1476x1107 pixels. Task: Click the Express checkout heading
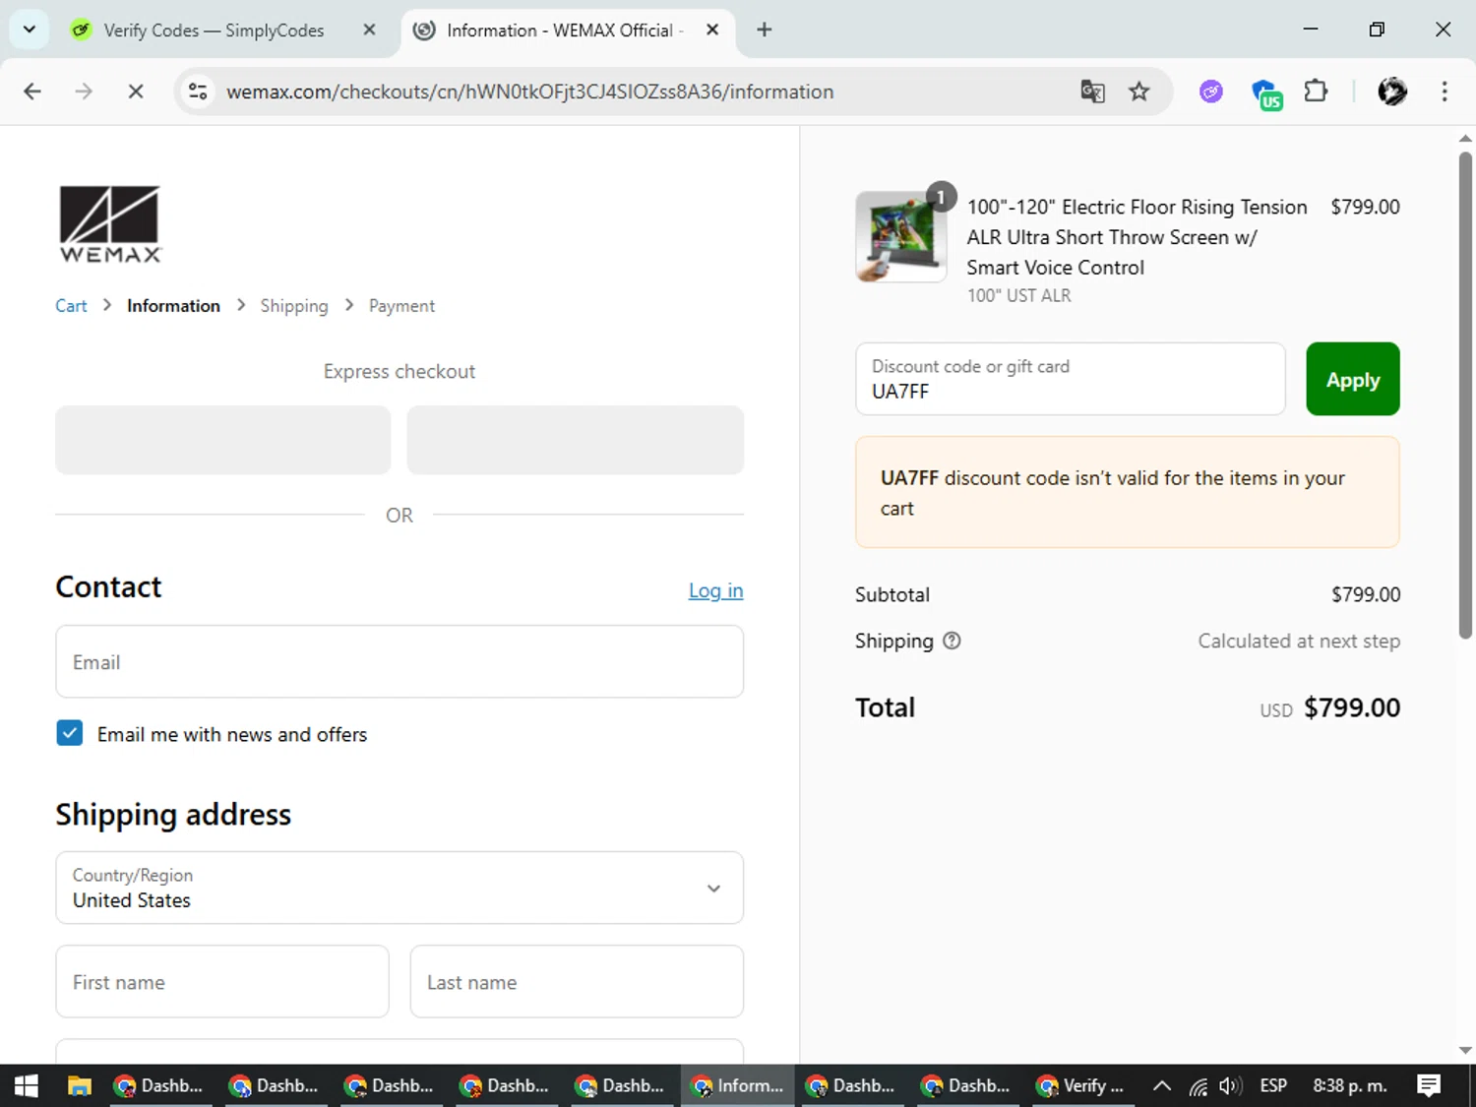[x=400, y=371]
